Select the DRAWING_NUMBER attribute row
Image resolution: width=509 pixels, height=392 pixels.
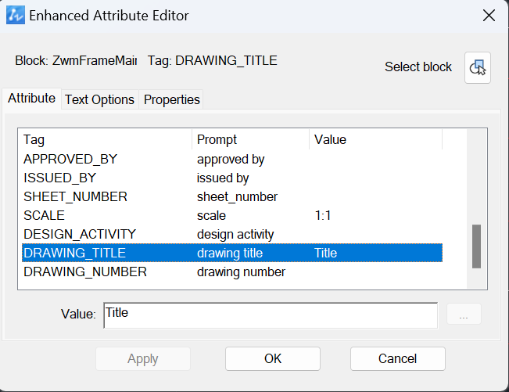tap(232, 272)
